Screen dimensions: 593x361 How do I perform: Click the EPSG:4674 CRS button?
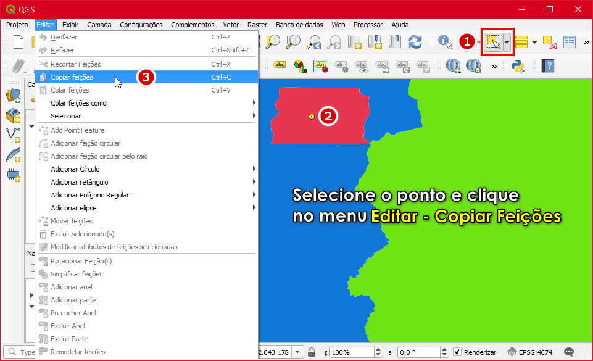530,352
